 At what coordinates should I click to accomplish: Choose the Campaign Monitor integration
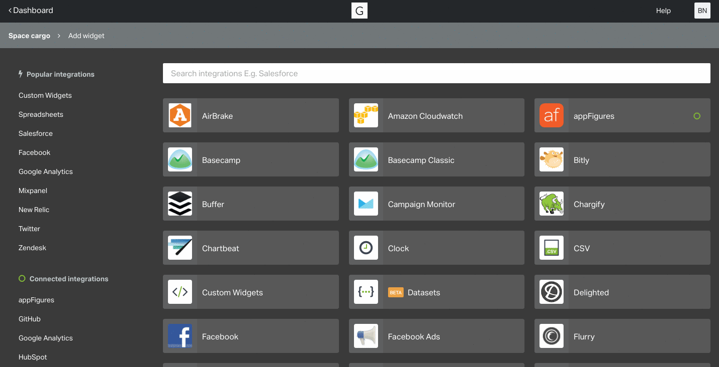tap(437, 204)
